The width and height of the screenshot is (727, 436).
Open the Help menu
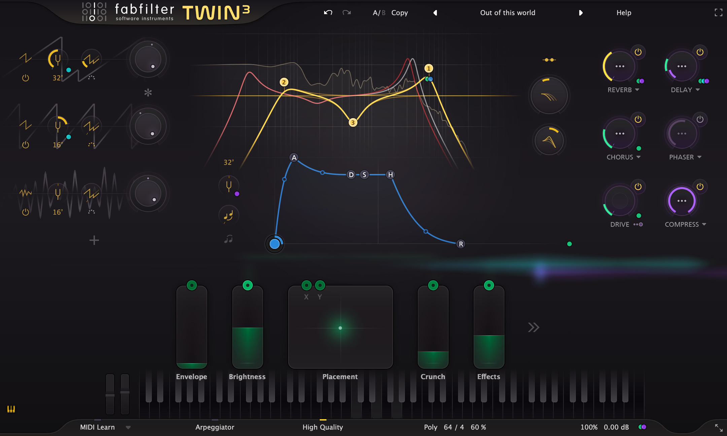coord(623,12)
